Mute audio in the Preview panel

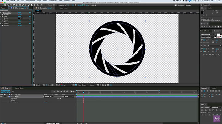215,27
